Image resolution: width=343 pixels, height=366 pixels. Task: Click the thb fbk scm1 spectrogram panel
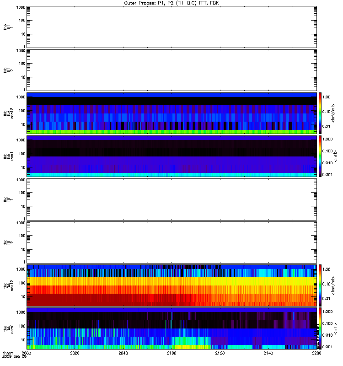(x=172, y=156)
